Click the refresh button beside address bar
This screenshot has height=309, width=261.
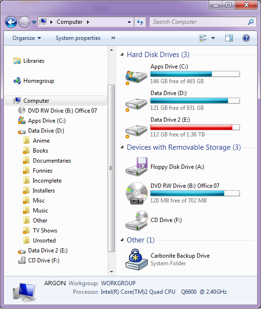140,22
